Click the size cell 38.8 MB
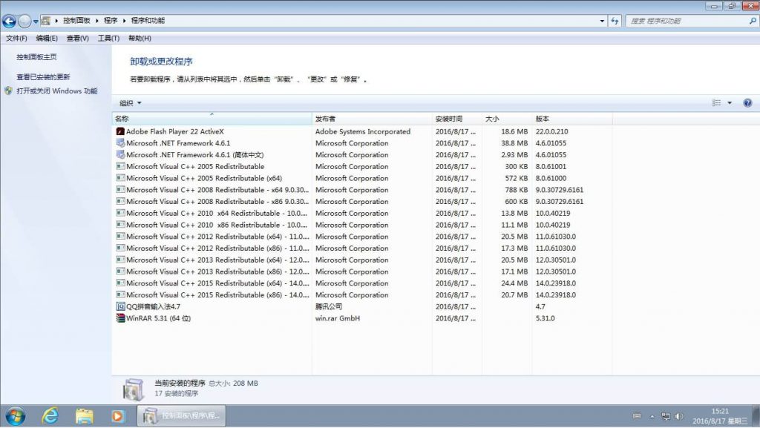This screenshot has height=428, width=760. click(514, 143)
